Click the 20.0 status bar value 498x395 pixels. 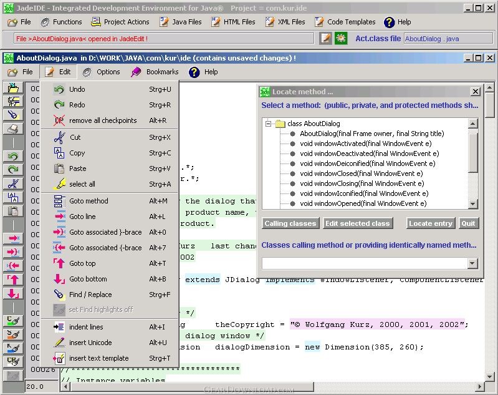(x=35, y=387)
